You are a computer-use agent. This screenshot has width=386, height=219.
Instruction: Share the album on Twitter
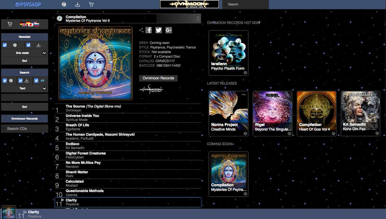[158, 30]
